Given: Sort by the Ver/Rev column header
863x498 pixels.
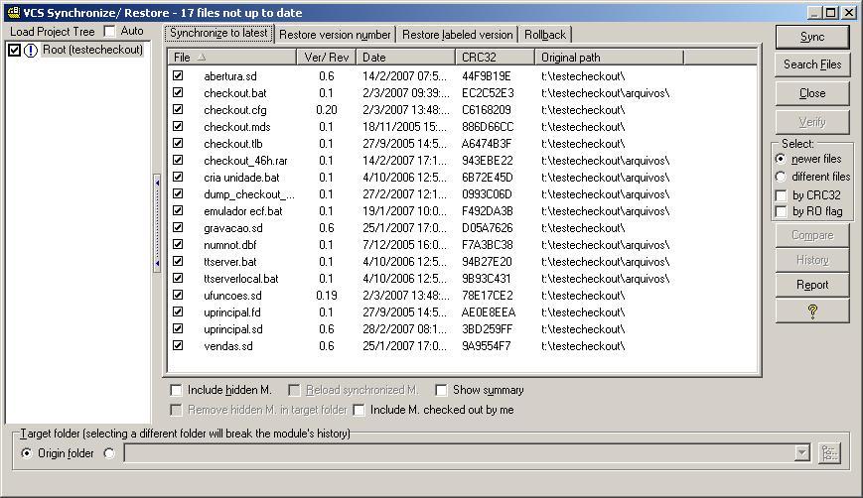Looking at the screenshot, I should pos(327,58).
